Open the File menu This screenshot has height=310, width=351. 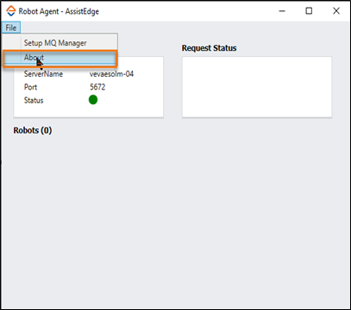point(11,28)
